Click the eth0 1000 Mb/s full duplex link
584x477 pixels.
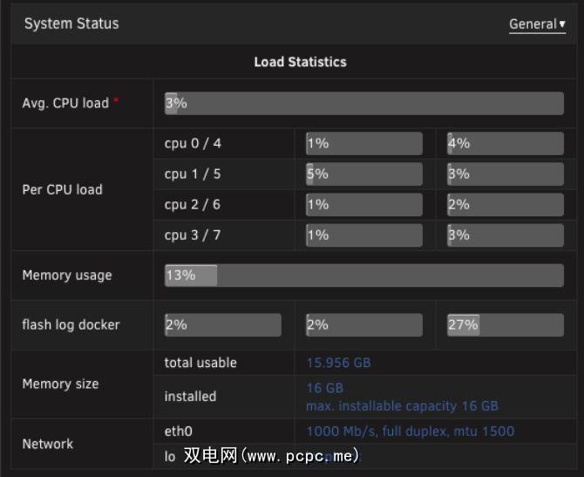coord(410,431)
